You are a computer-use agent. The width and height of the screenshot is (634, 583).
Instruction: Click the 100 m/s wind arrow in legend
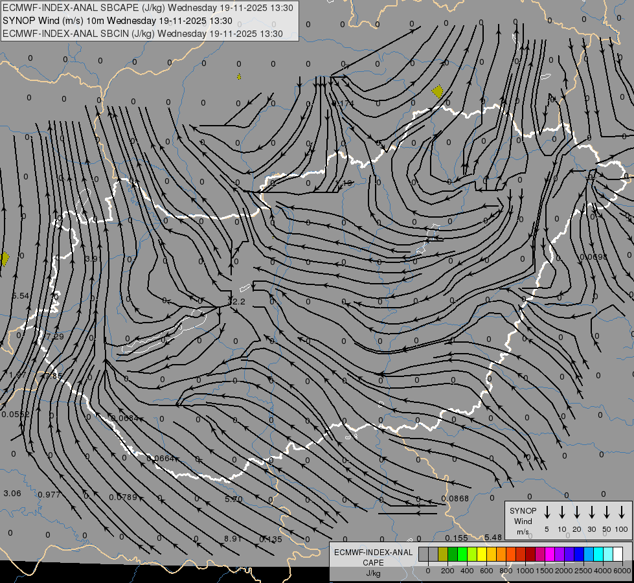click(622, 512)
